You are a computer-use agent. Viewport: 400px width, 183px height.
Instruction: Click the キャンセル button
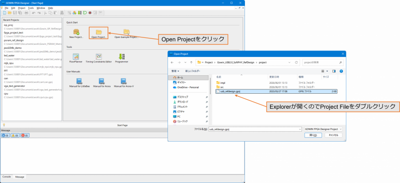(x=333, y=135)
